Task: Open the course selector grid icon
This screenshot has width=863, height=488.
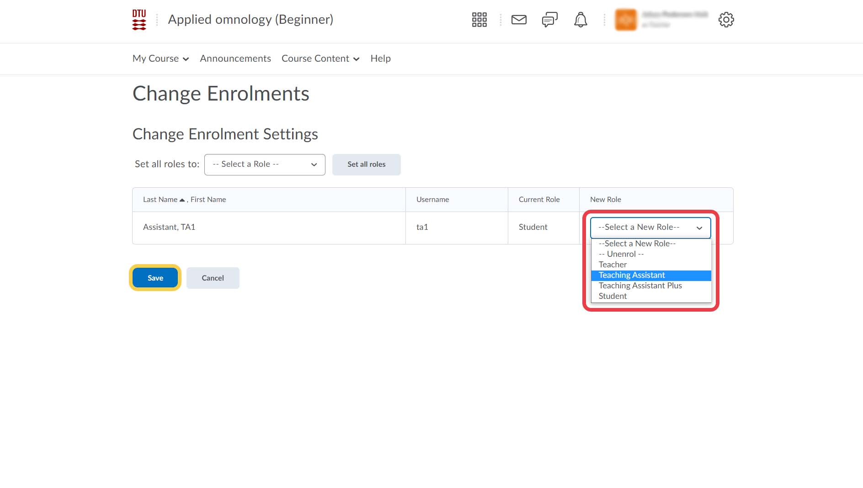Action: (x=479, y=20)
